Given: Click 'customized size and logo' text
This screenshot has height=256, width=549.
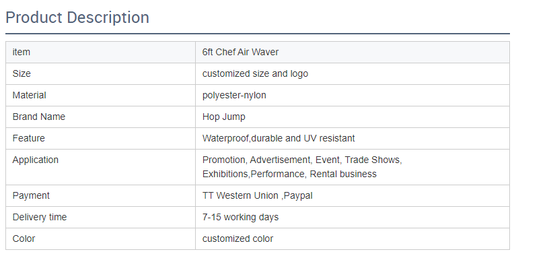Looking at the screenshot, I should pos(255,74).
